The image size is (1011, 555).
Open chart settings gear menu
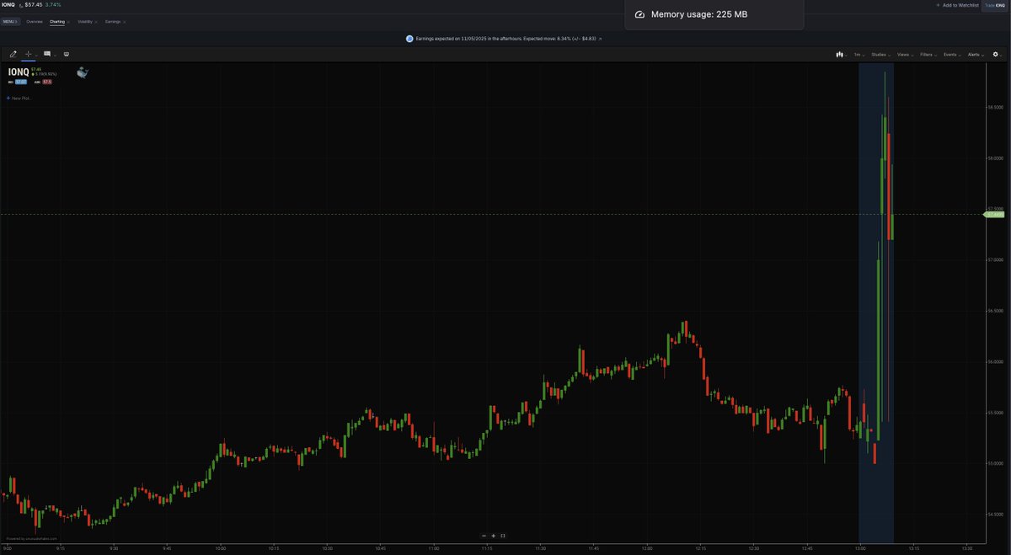click(996, 54)
